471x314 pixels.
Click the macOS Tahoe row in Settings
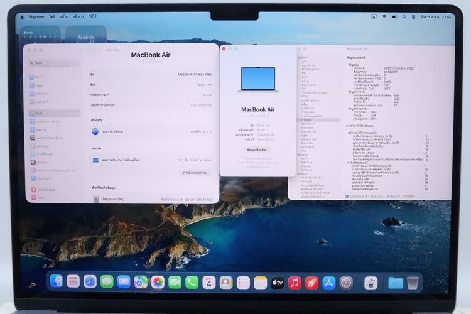coord(151,132)
